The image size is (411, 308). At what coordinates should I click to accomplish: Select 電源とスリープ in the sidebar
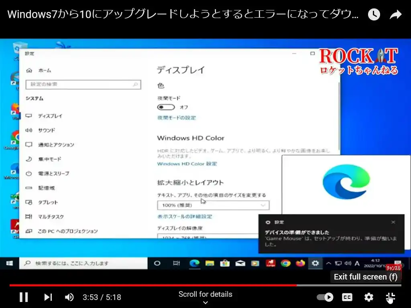(x=47, y=173)
